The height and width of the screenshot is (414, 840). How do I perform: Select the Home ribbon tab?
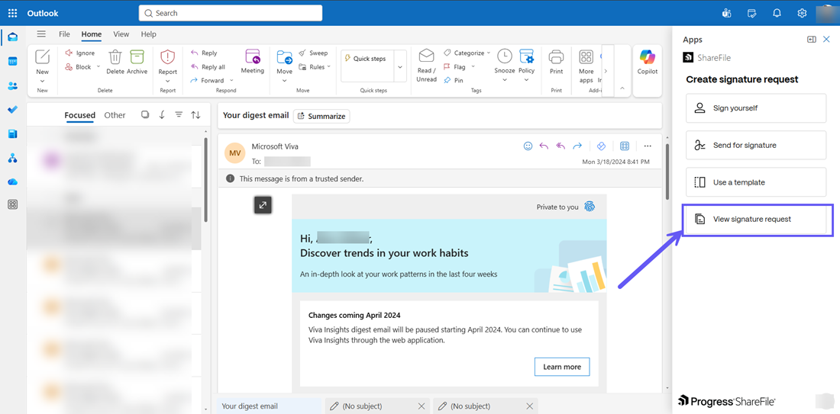point(92,34)
